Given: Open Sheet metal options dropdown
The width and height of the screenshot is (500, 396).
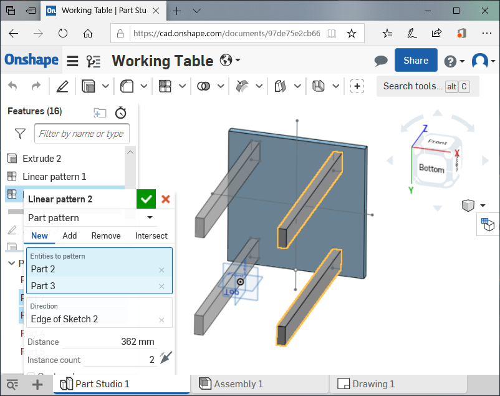Looking at the screenshot, I should (336, 86).
